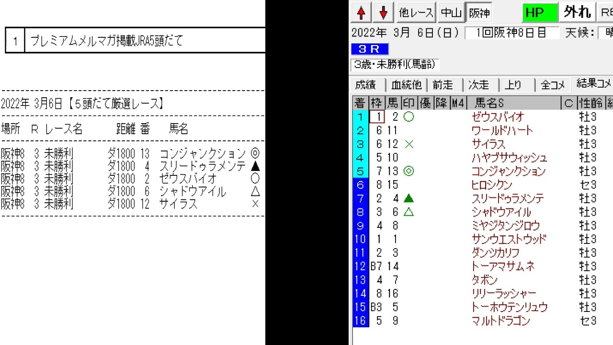Toggle the 阪神 racecourse button

[x=479, y=13]
